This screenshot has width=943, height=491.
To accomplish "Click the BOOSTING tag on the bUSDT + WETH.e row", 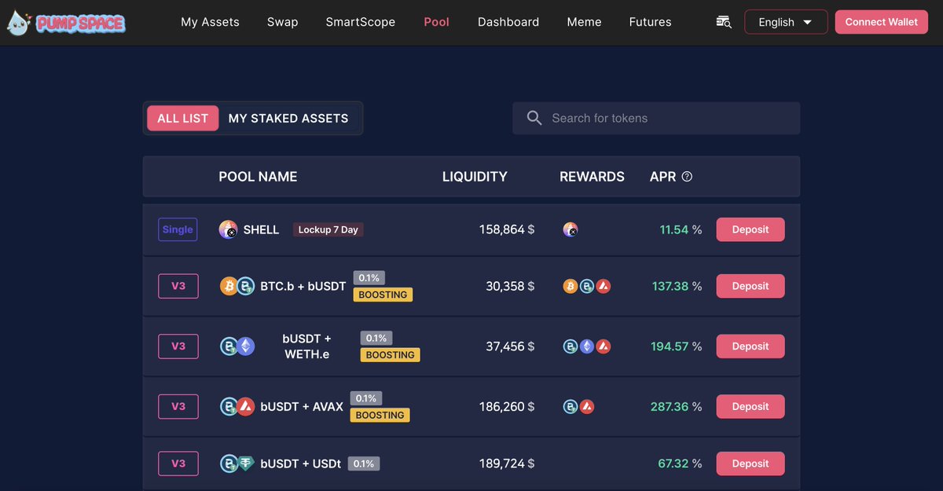I will 391,355.
